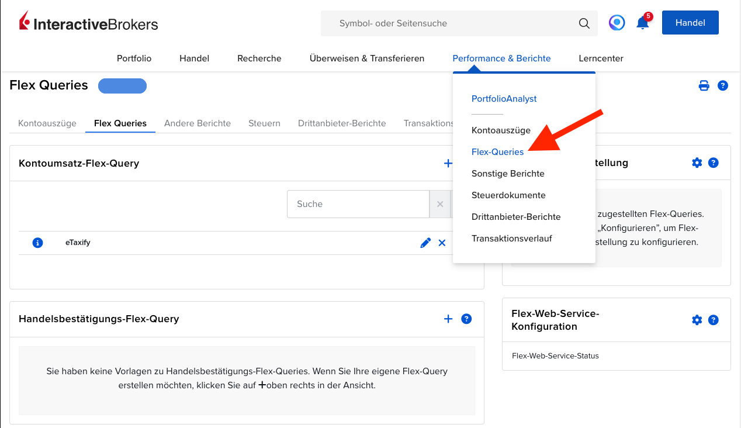
Task: Click the blue Handel button
Action: tap(690, 22)
